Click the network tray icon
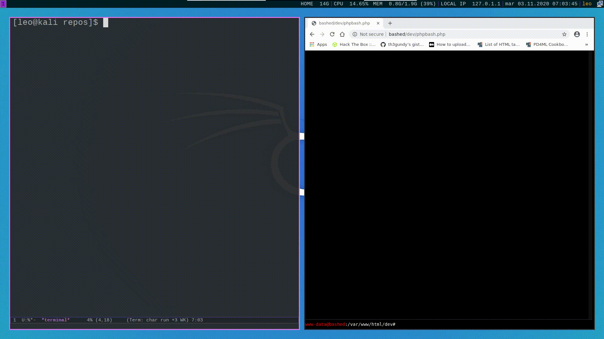 600,4
